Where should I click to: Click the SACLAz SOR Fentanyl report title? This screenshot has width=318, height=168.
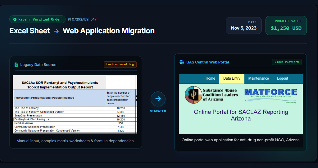(x=60, y=85)
